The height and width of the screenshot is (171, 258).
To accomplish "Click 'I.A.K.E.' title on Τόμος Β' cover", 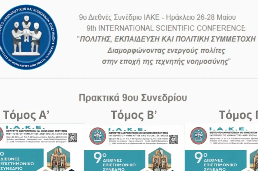I will (127, 129).
